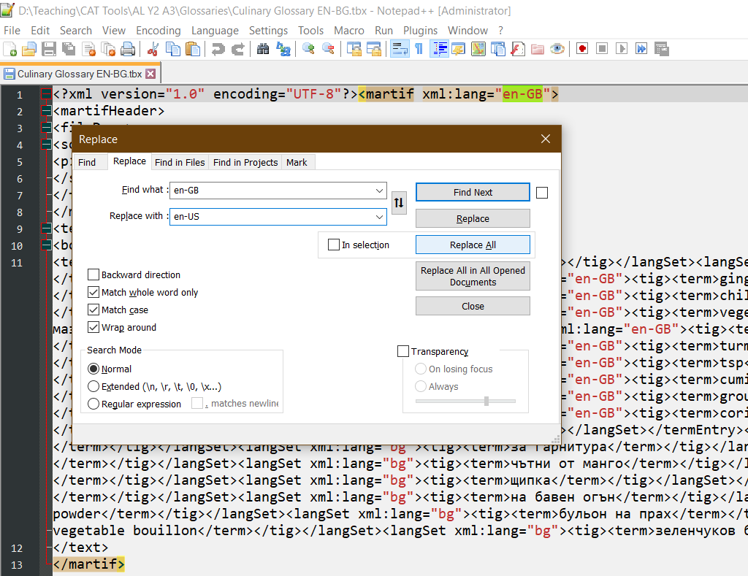Click the Save file toolbar icon
748x576 pixels.
tap(49, 49)
